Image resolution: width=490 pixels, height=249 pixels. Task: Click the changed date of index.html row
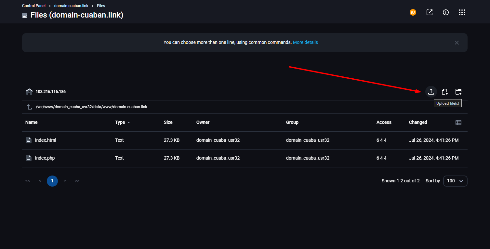(434, 140)
